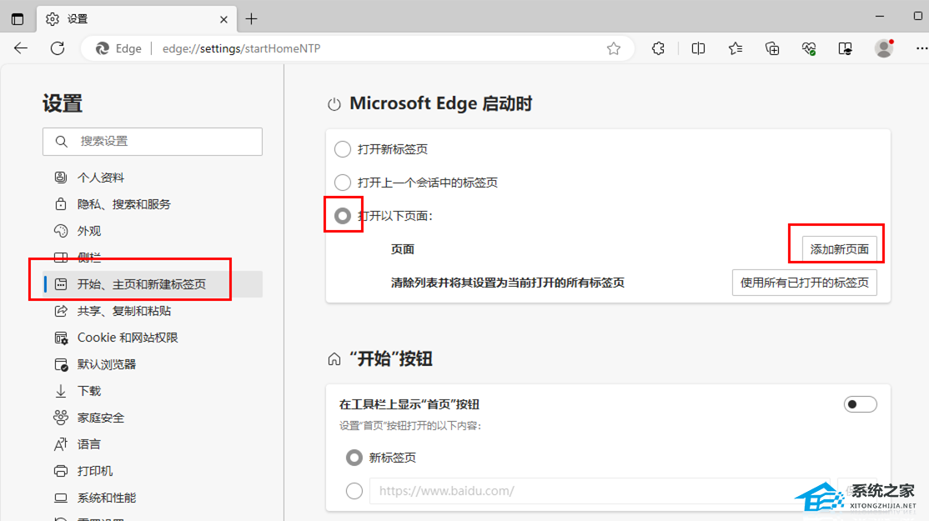Open the tab actions menu icon
929x521 pixels.
18,18
